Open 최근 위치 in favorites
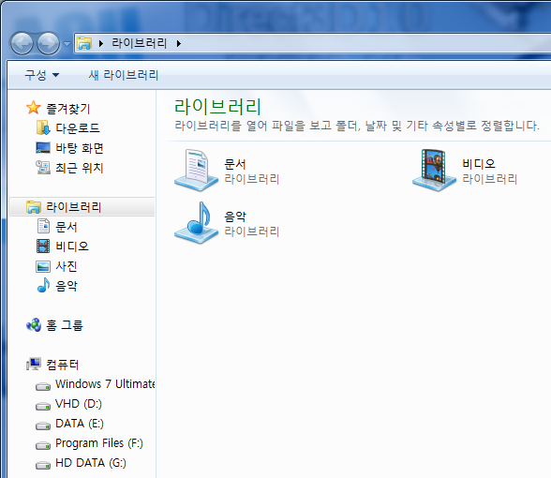The width and height of the screenshot is (551, 478). point(80,168)
